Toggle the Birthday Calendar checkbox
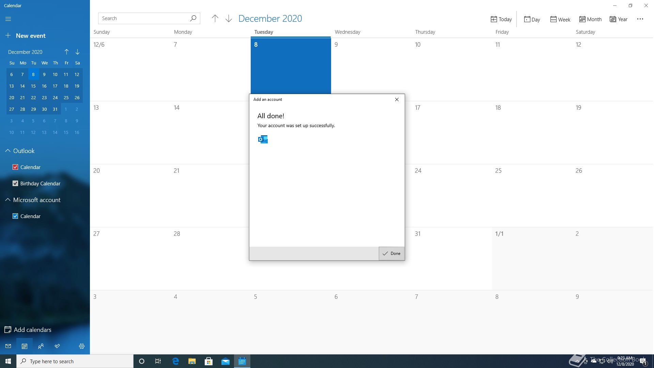654x368 pixels. [x=15, y=183]
